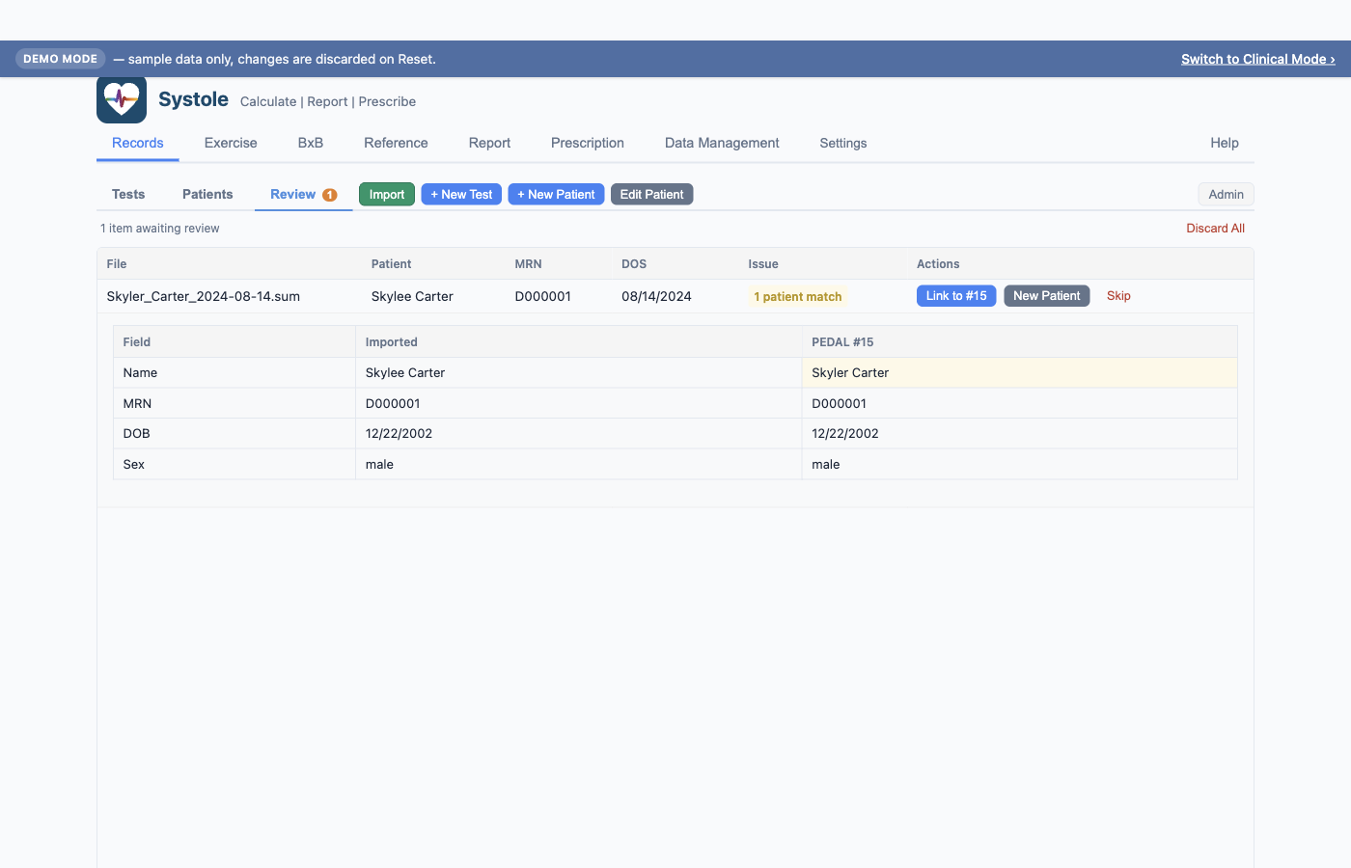1351x868 pixels.
Task: Click the '1 item awaiting review' text
Action: (160, 229)
